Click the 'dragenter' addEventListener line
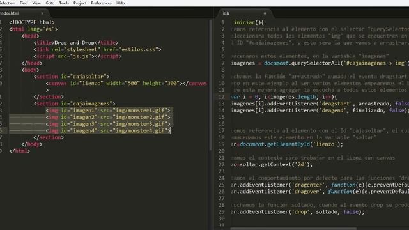This screenshot has width=409, height=230. [x=320, y=185]
